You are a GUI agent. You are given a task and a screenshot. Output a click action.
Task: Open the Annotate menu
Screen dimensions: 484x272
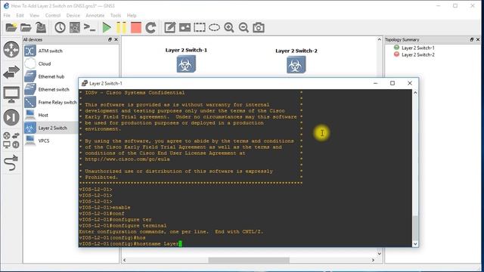95,15
